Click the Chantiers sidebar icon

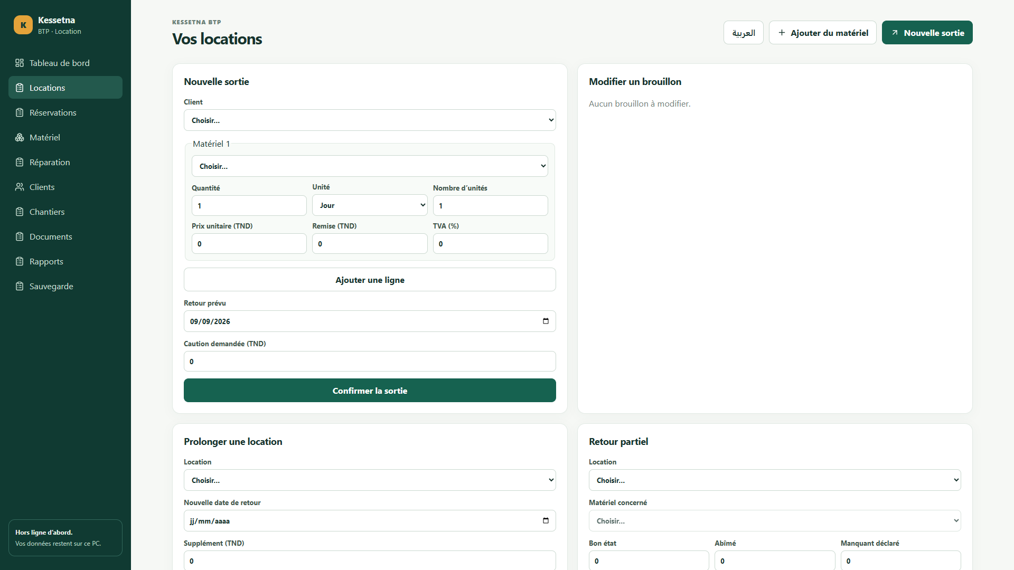point(20,212)
